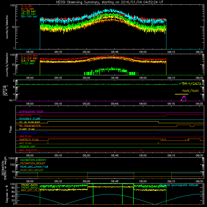Screen dimensions: 207x207
Task: Select the green 7-20 MeV legend label
Action: pyautogui.click(x=28, y=63)
